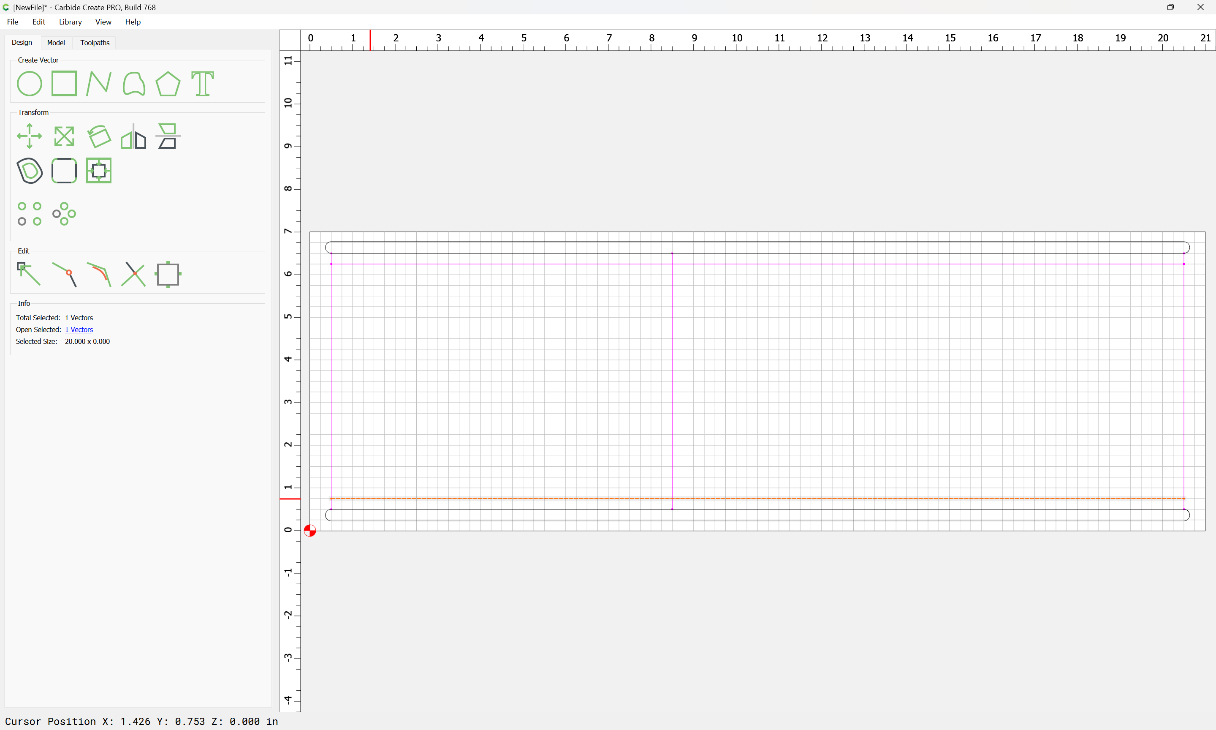
Task: Open the Scale transform tool
Action: coord(64,136)
